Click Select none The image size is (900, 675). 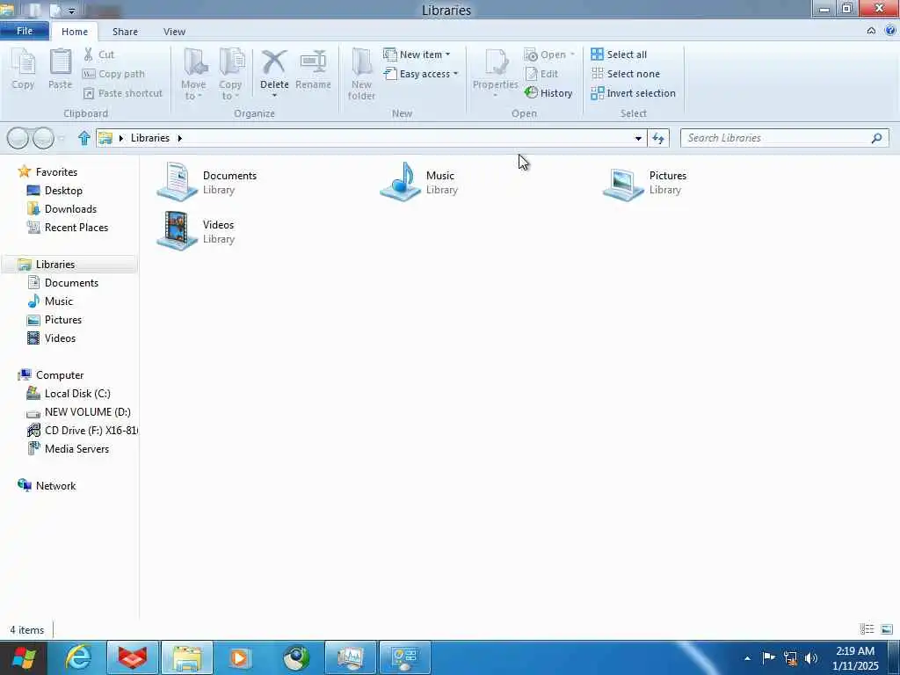pos(626,74)
